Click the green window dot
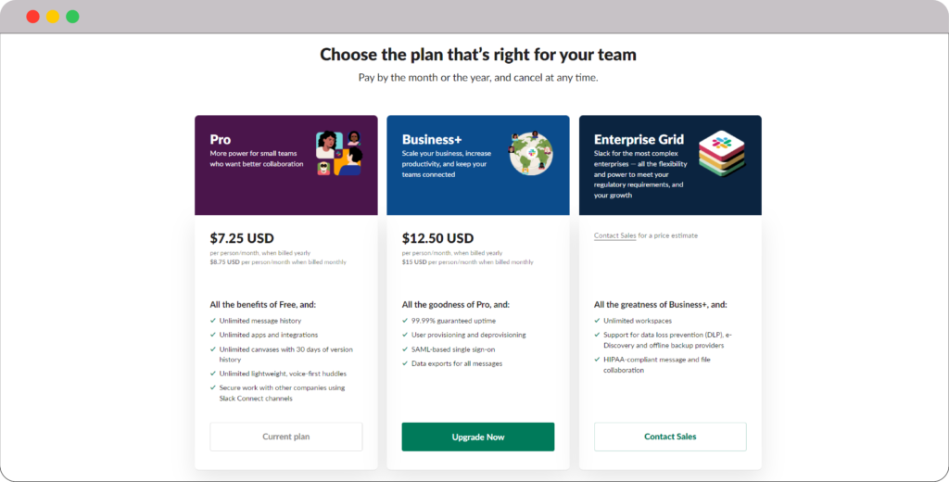 click(72, 17)
